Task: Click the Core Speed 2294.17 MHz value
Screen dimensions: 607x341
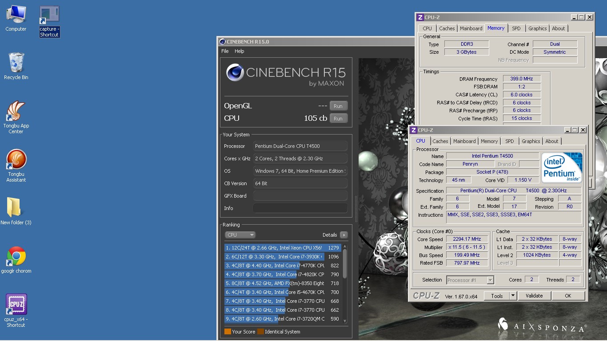Action: coord(467,239)
